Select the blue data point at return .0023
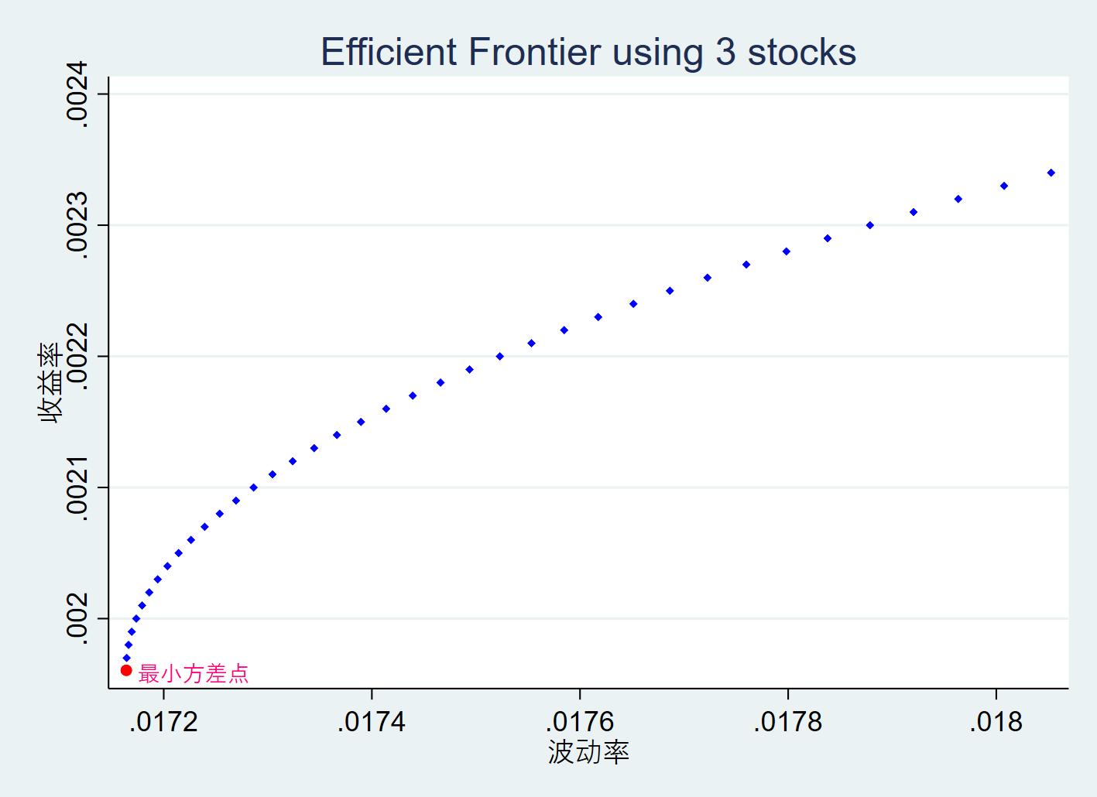This screenshot has height=797, width=1097. click(870, 225)
